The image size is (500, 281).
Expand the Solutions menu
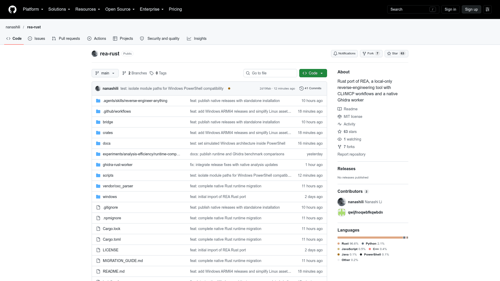coord(59,9)
